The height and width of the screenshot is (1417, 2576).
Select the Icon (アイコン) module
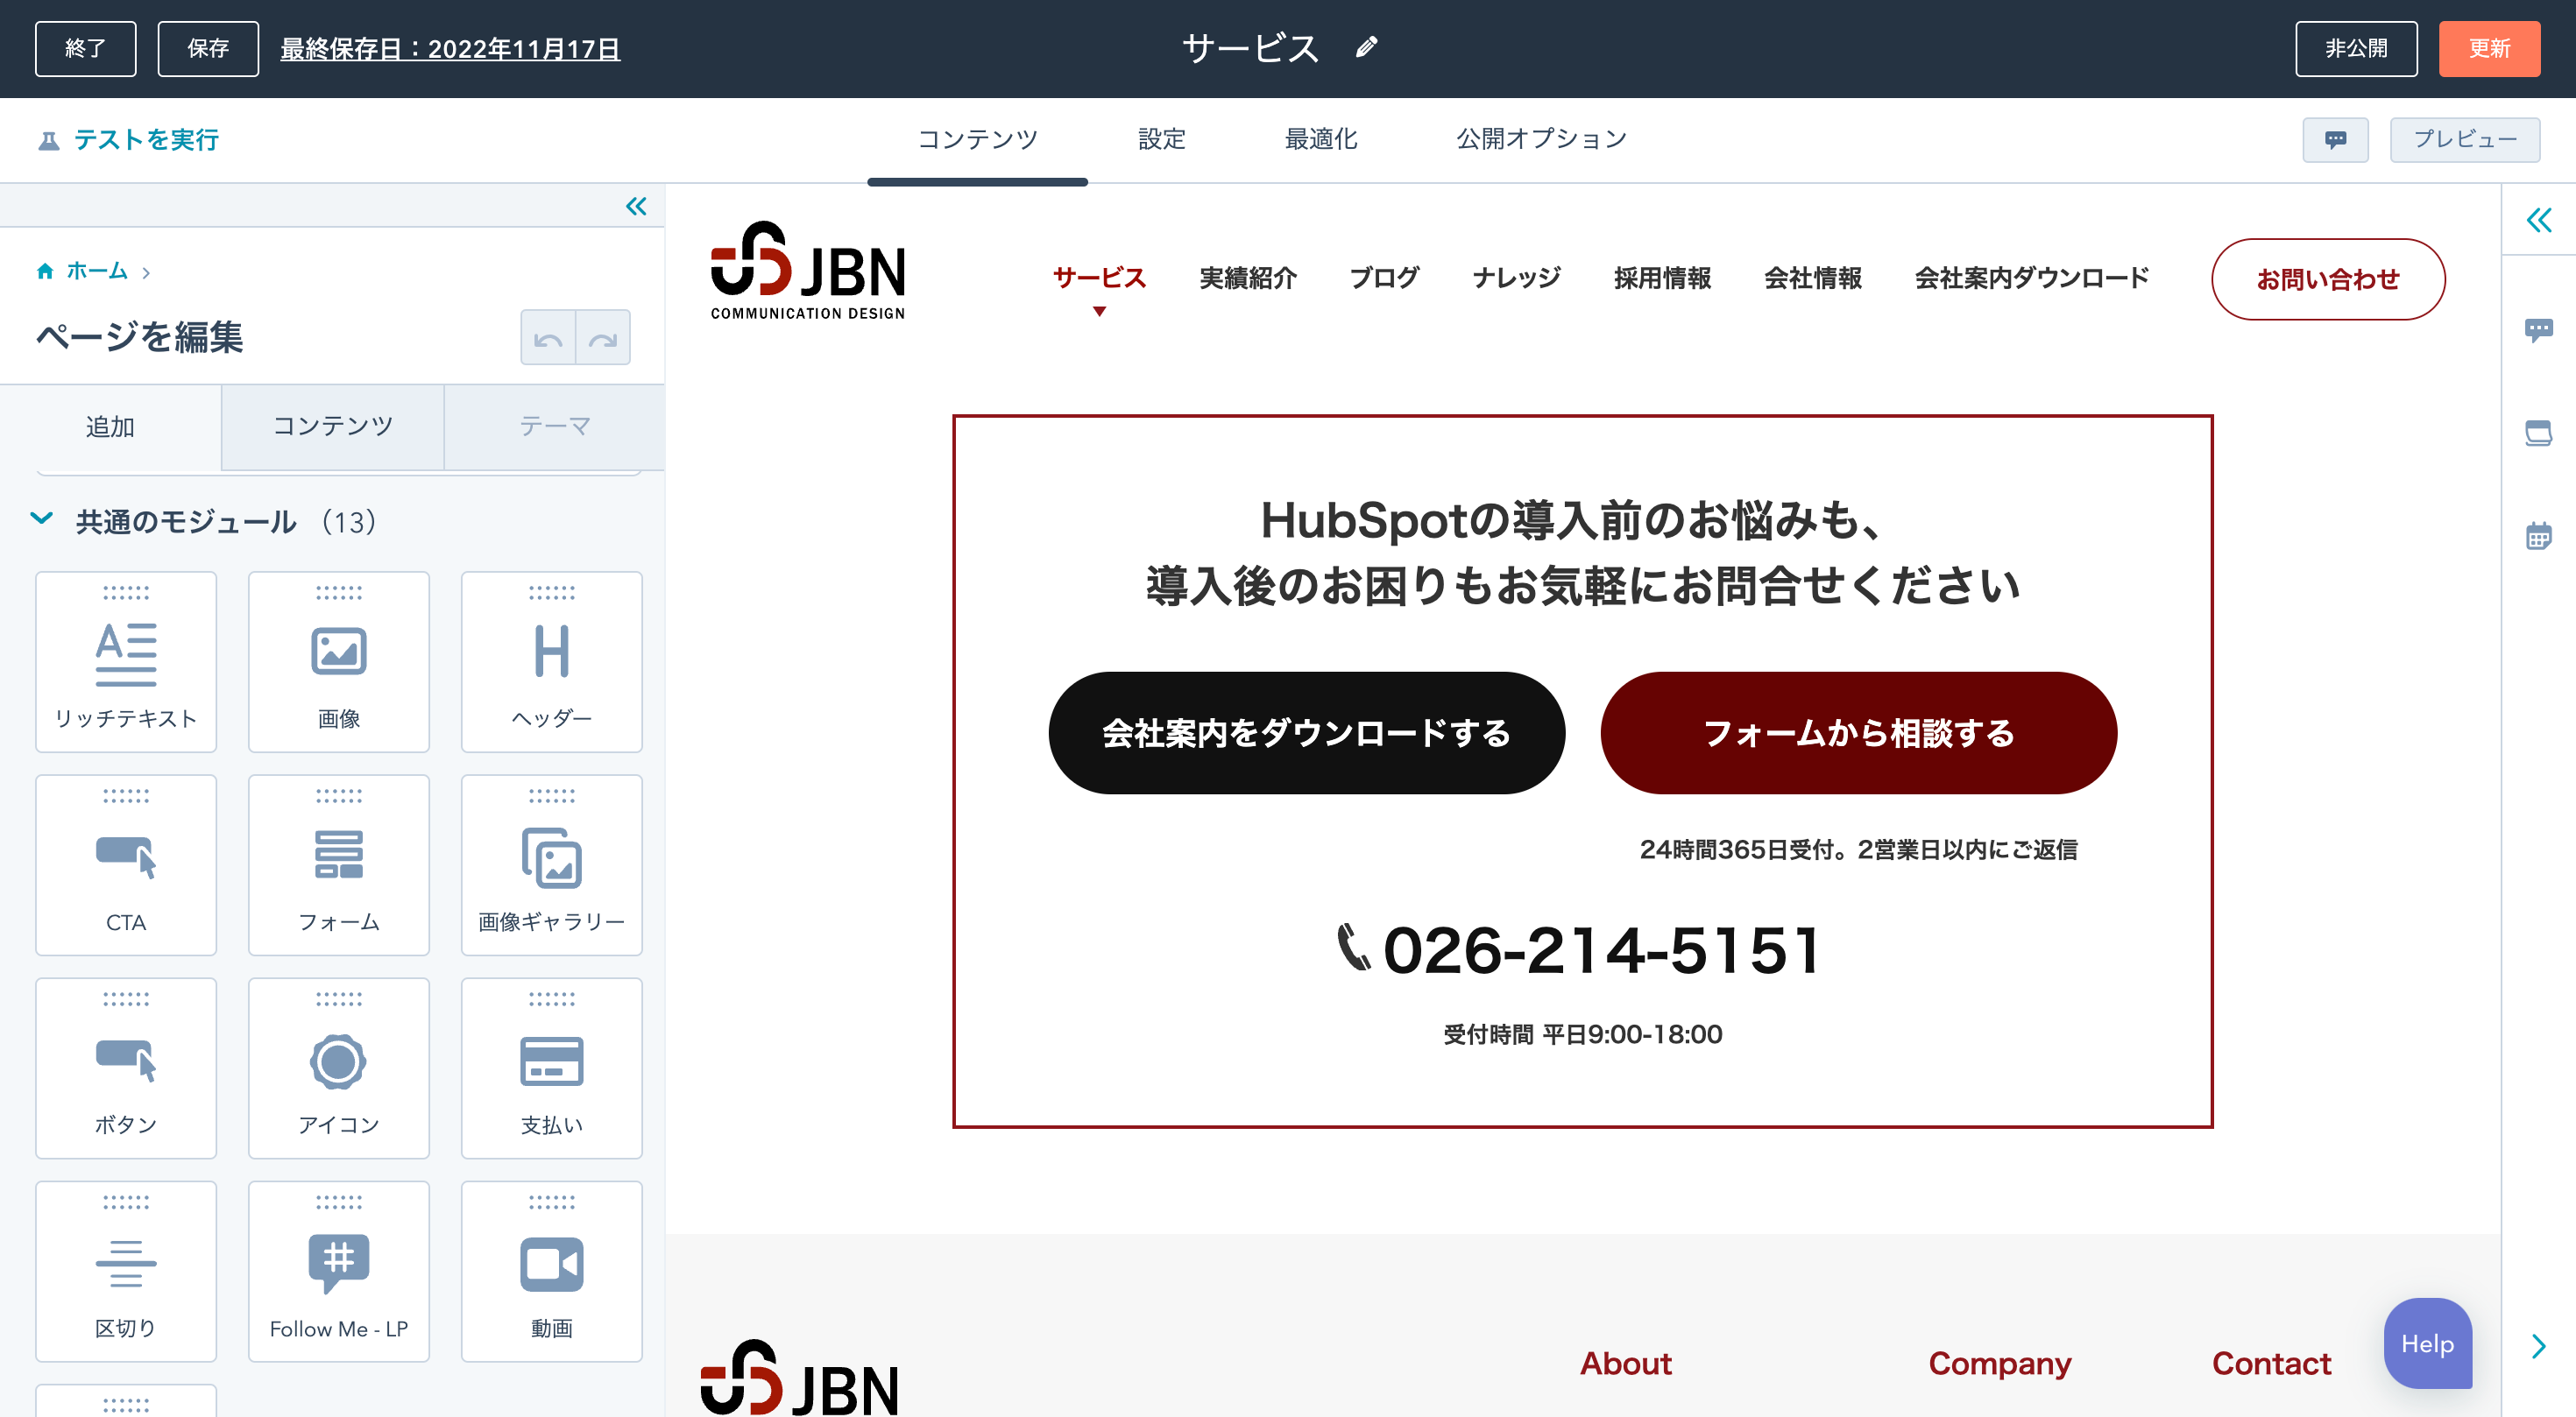pos(339,1068)
